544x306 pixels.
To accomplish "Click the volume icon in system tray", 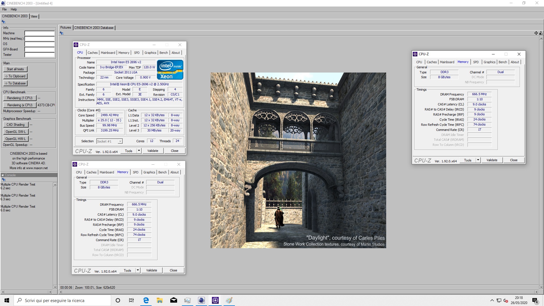I will (x=505, y=301).
